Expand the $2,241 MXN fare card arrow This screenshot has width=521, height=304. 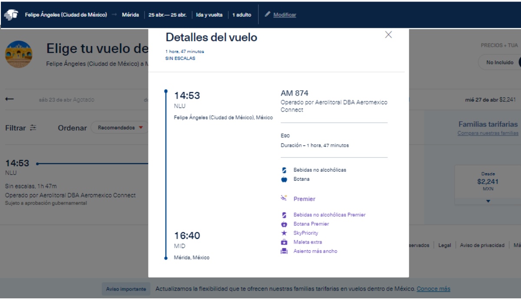tap(488, 201)
